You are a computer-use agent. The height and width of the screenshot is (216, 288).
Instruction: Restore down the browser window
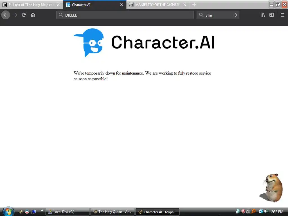click(x=278, y=4)
